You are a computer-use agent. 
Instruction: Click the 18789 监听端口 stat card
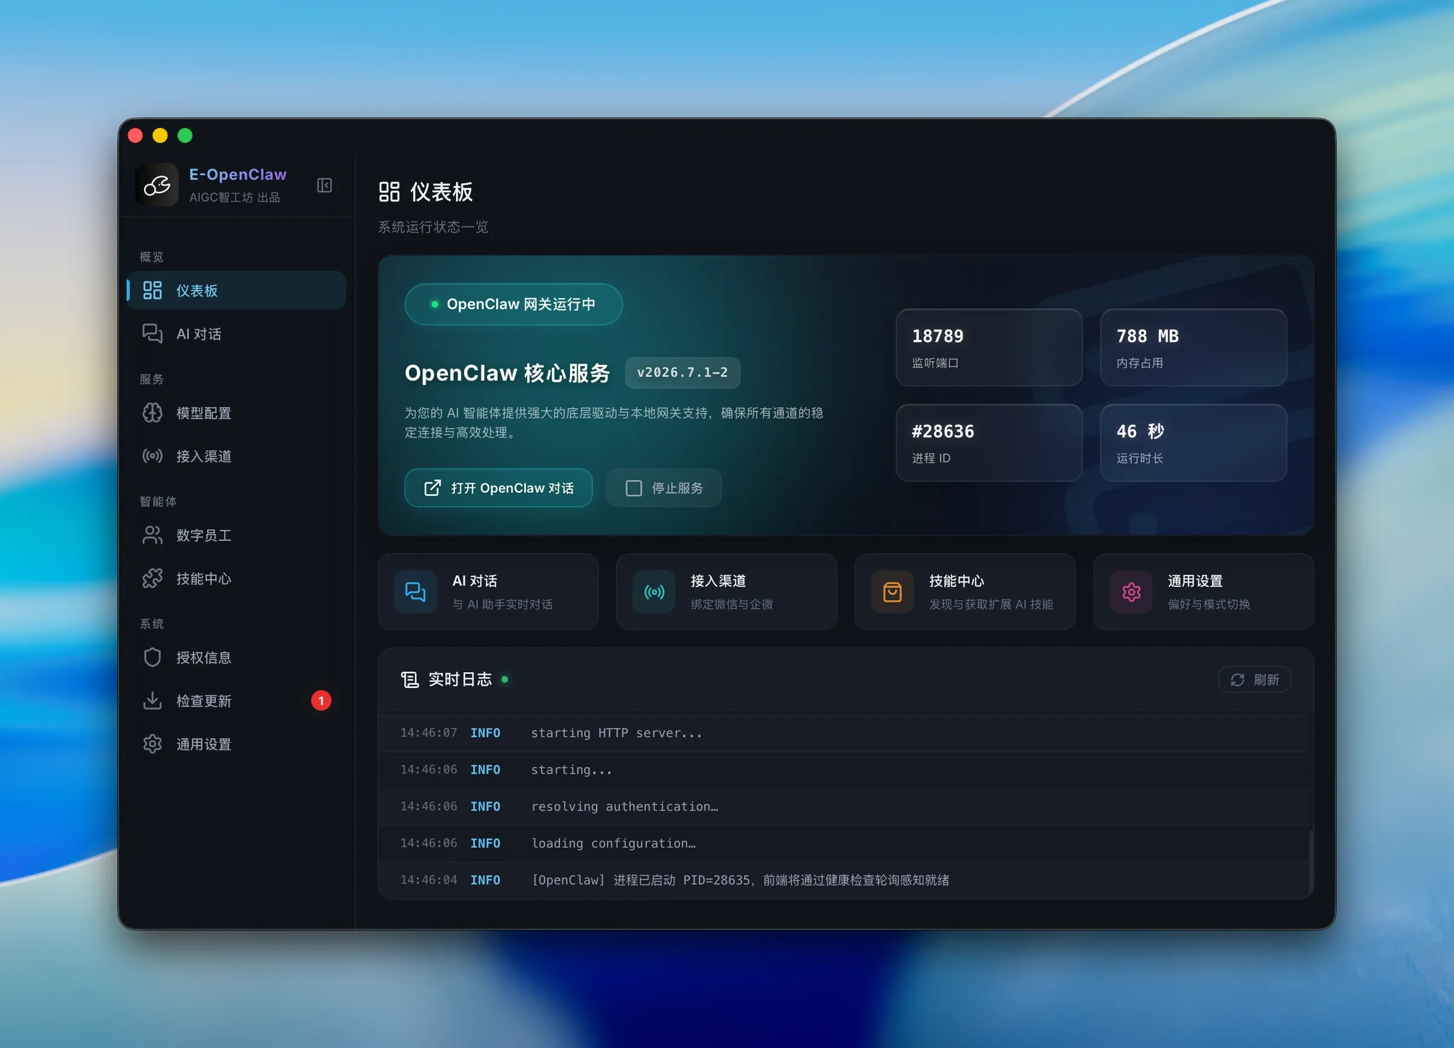pos(989,348)
